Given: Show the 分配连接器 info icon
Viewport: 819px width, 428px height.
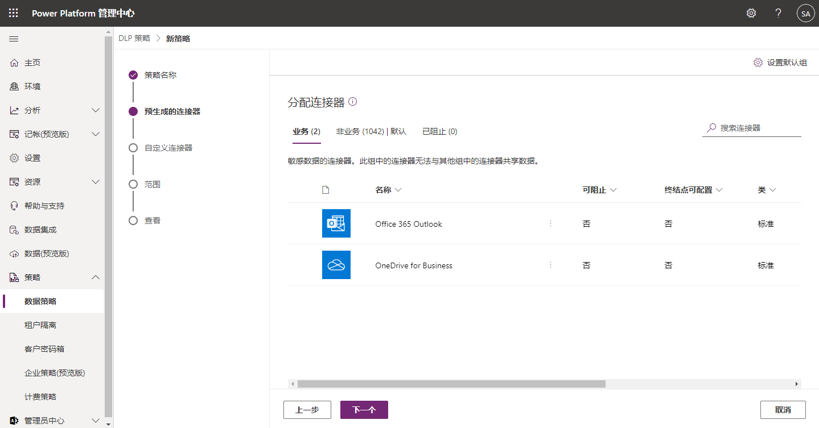Looking at the screenshot, I should tap(353, 102).
